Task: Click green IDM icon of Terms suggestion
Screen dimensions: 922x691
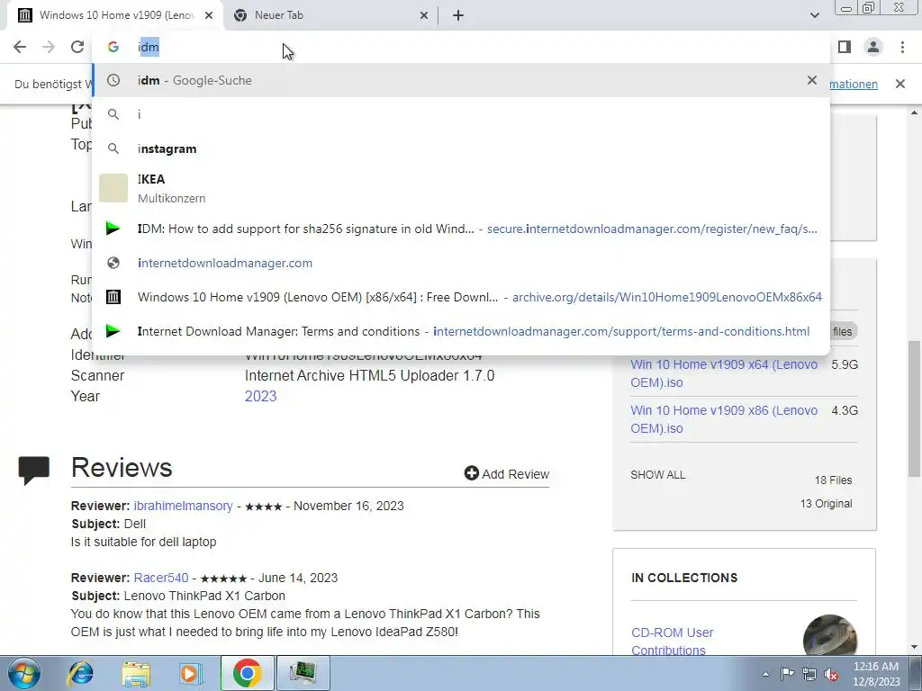Action: point(113,331)
